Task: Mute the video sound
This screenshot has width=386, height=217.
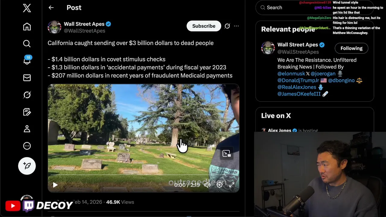Action: (x=207, y=185)
